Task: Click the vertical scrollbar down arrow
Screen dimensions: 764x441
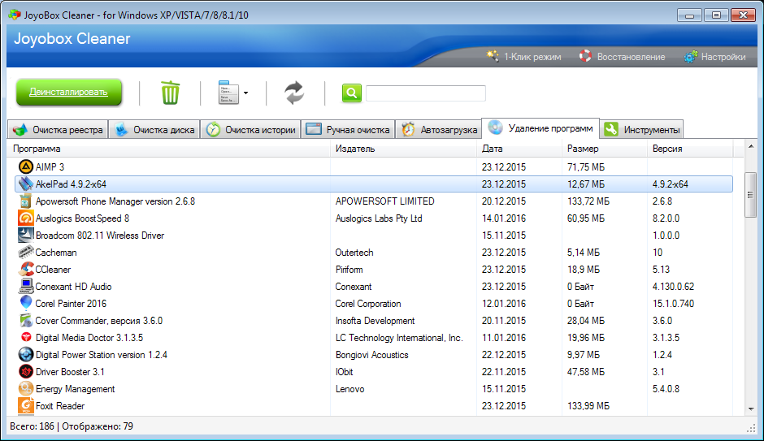Action: click(751, 409)
